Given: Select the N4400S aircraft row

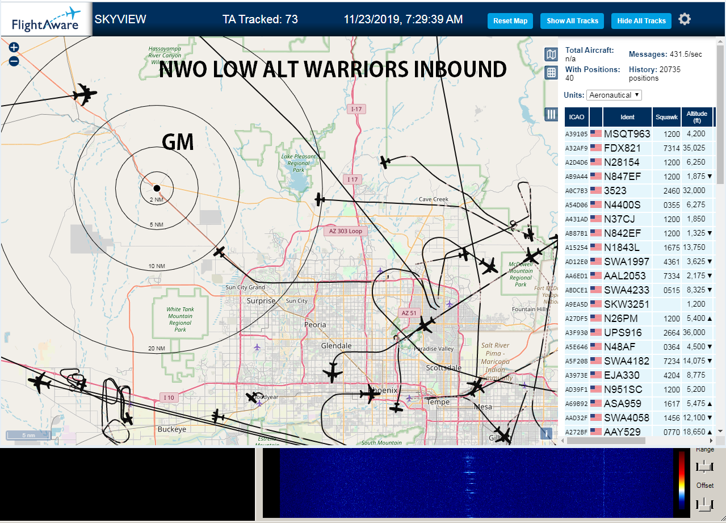Looking at the screenshot, I should pos(640,205).
